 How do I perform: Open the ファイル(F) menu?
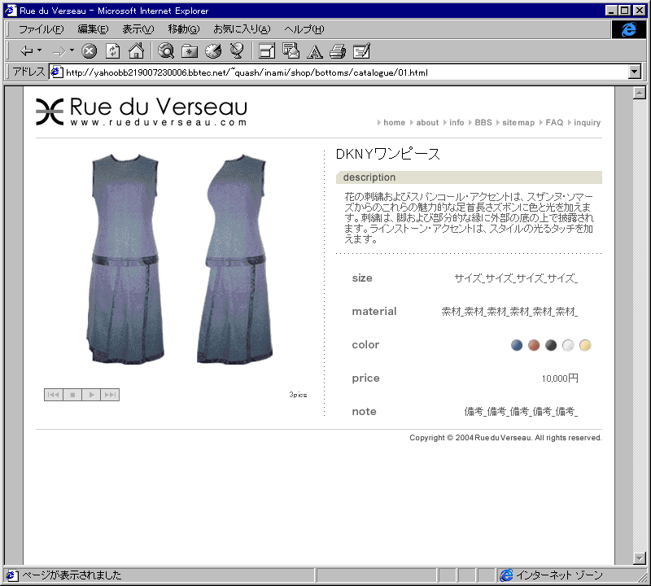click(x=42, y=29)
